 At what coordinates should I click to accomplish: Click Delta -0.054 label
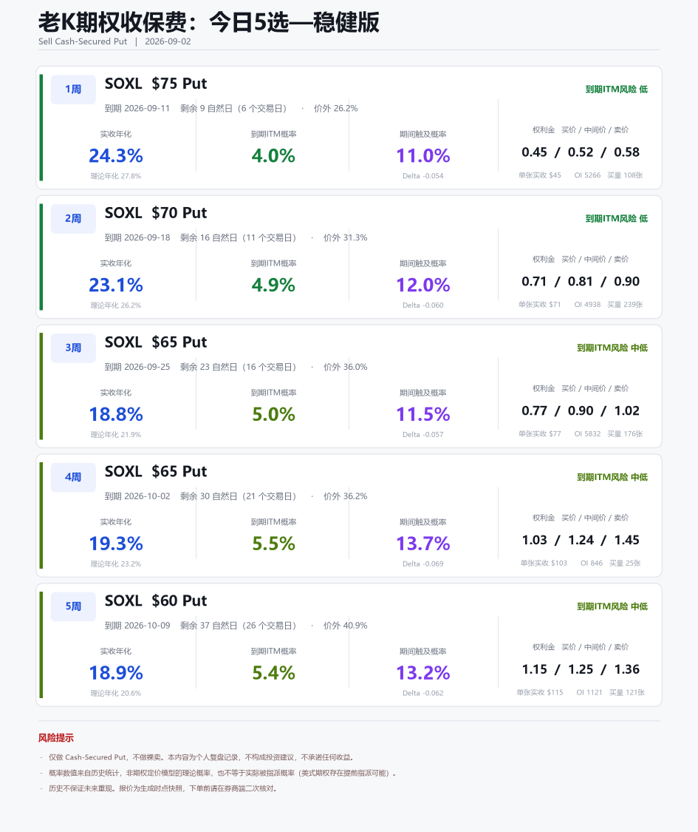(x=423, y=176)
